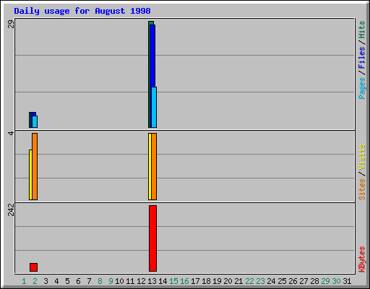Click day 31 on the x-axis
370x289 pixels.
coord(347,281)
